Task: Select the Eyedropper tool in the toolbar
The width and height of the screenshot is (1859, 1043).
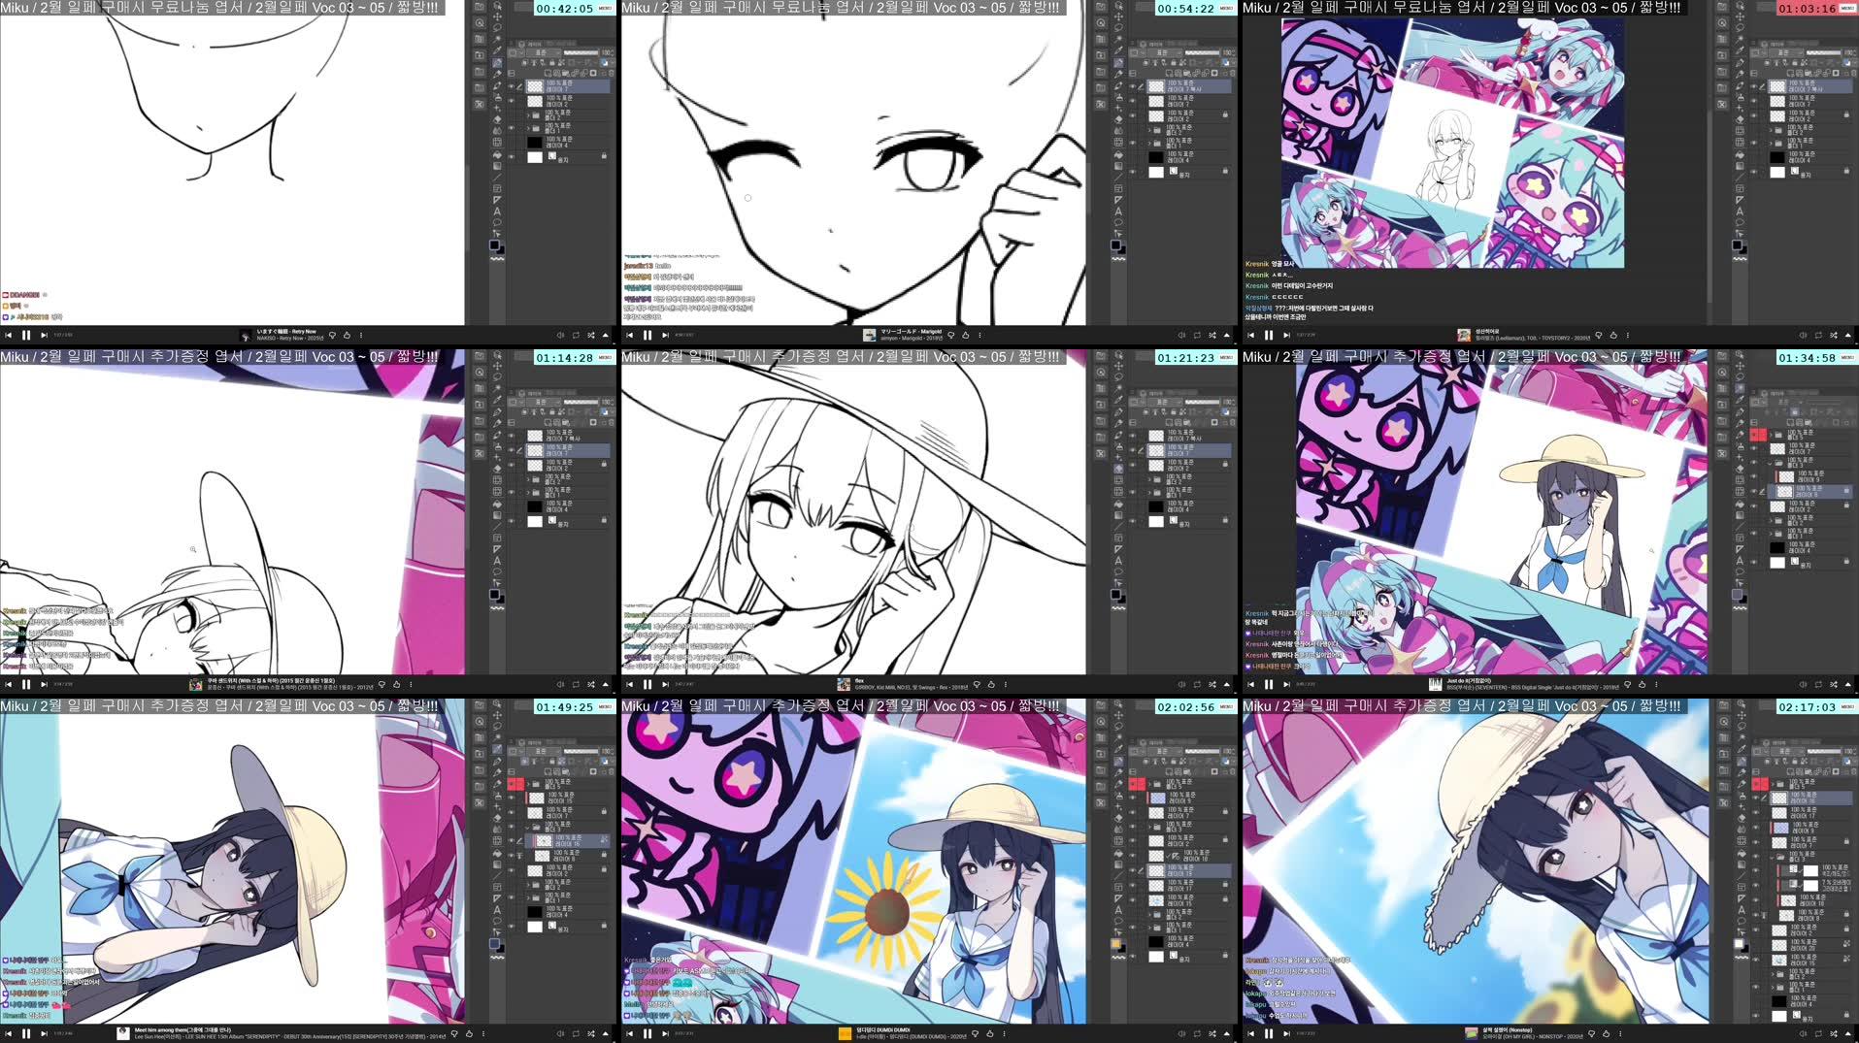Action: (x=498, y=49)
